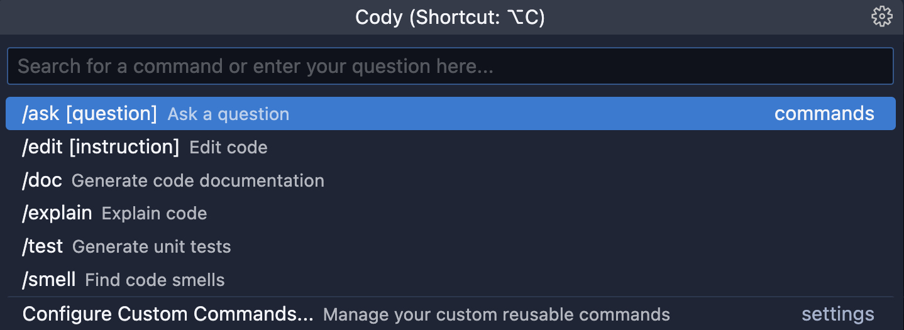Click "Generate code documentation" description
904x330 pixels.
point(198,181)
